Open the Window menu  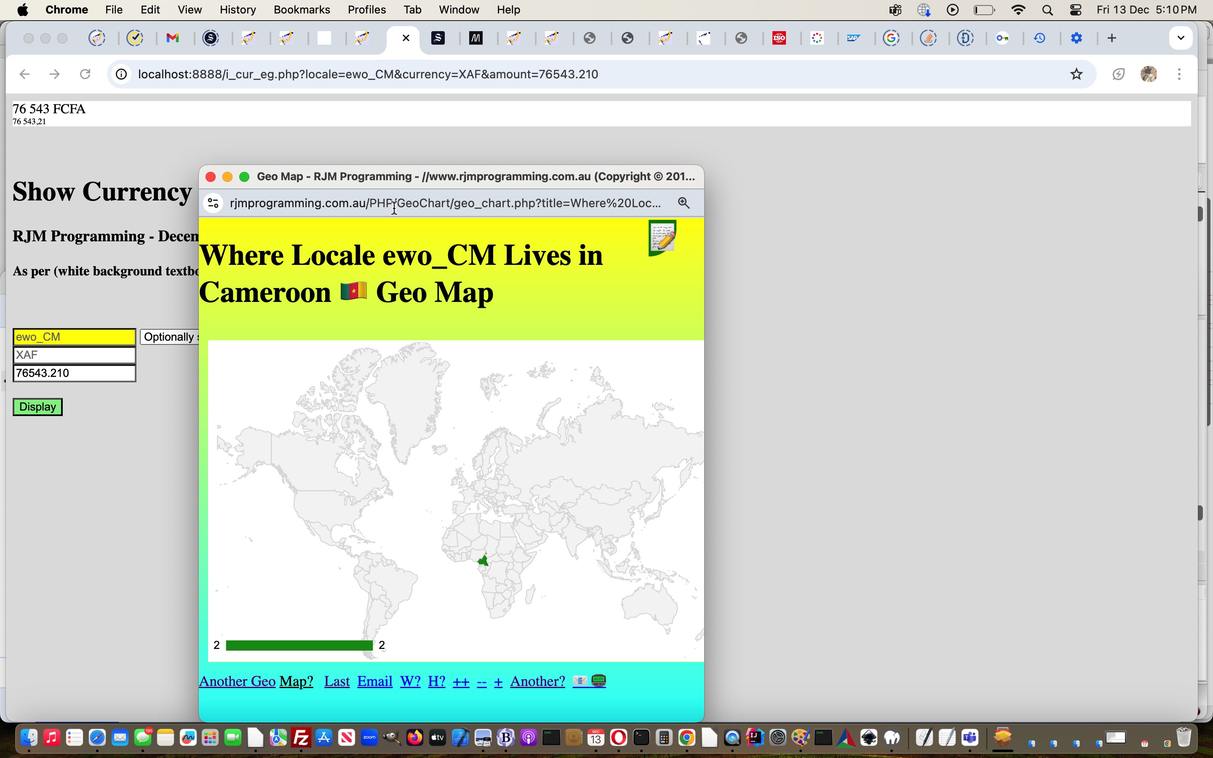459,10
